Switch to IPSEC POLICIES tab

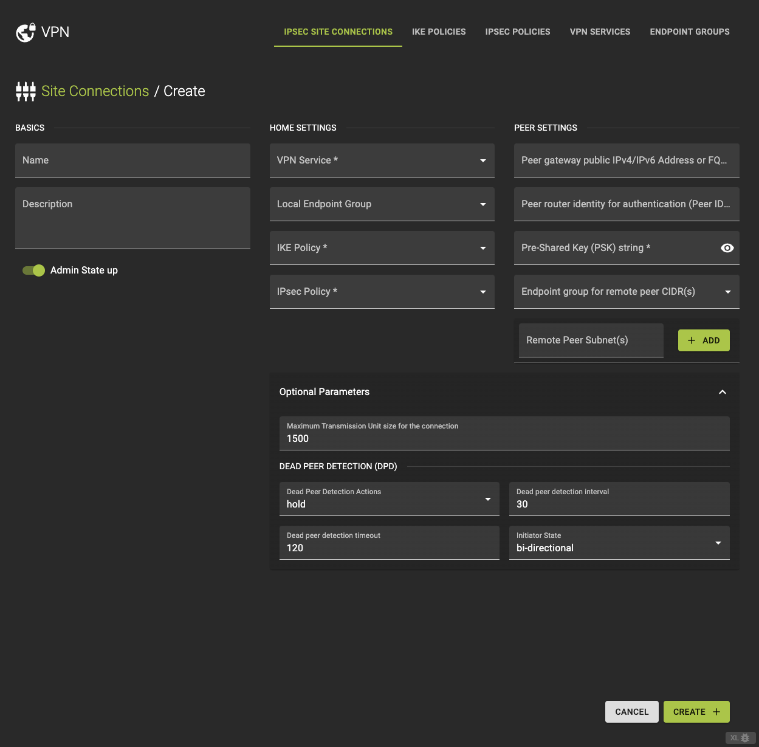click(x=518, y=32)
